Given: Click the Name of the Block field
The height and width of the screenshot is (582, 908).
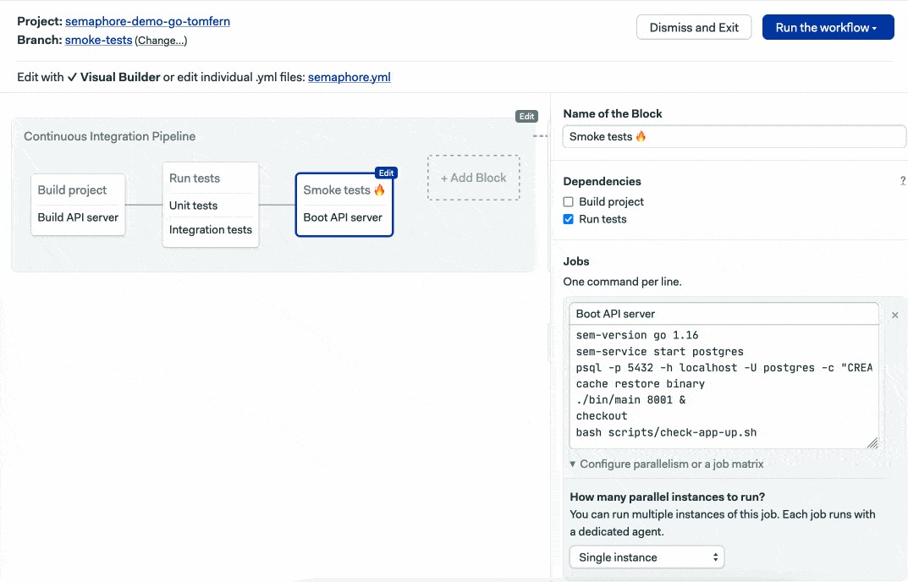Looking at the screenshot, I should (734, 137).
